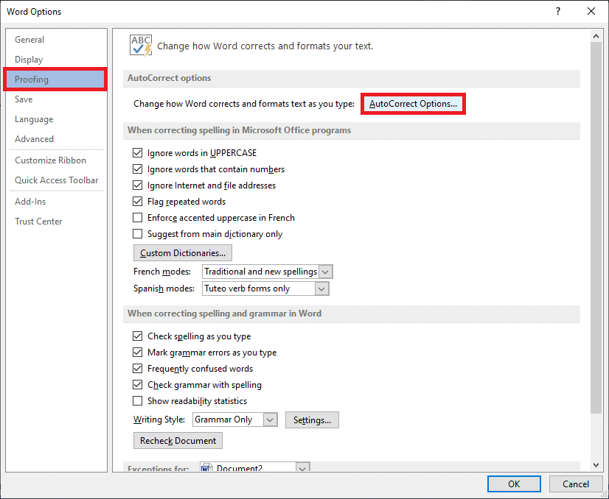
Task: Click the Help question mark icon
Action: coord(557,11)
